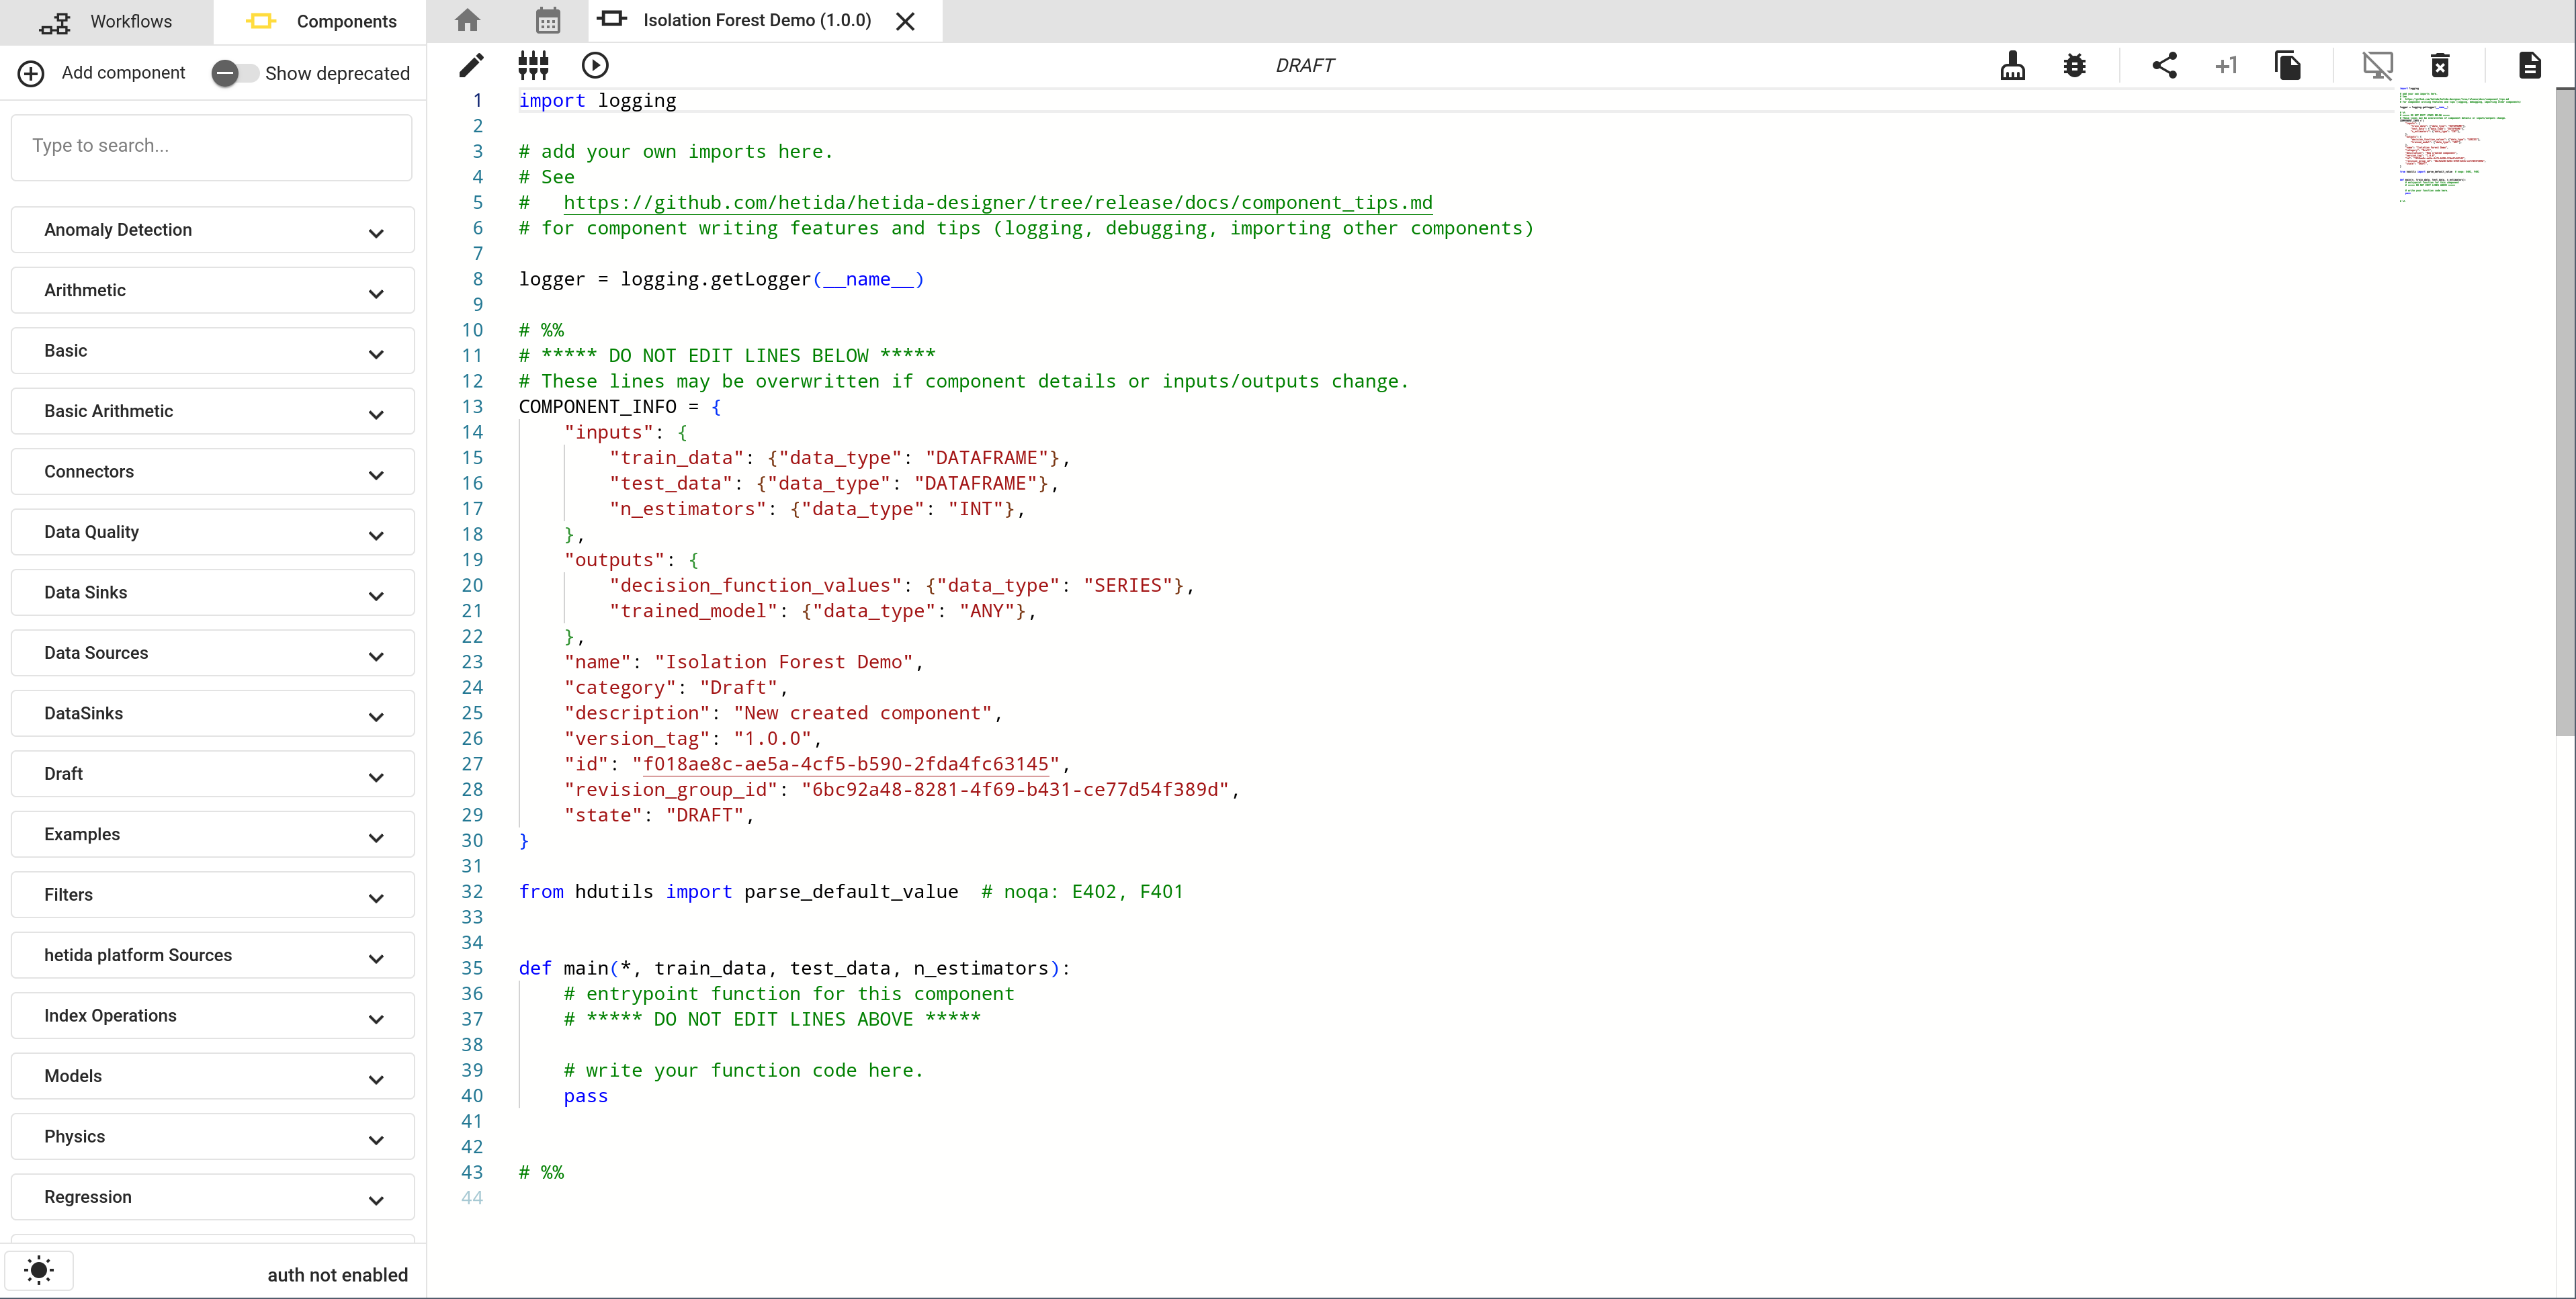Expand the DataSinks category
The width and height of the screenshot is (2576, 1299).
pyautogui.click(x=212, y=714)
